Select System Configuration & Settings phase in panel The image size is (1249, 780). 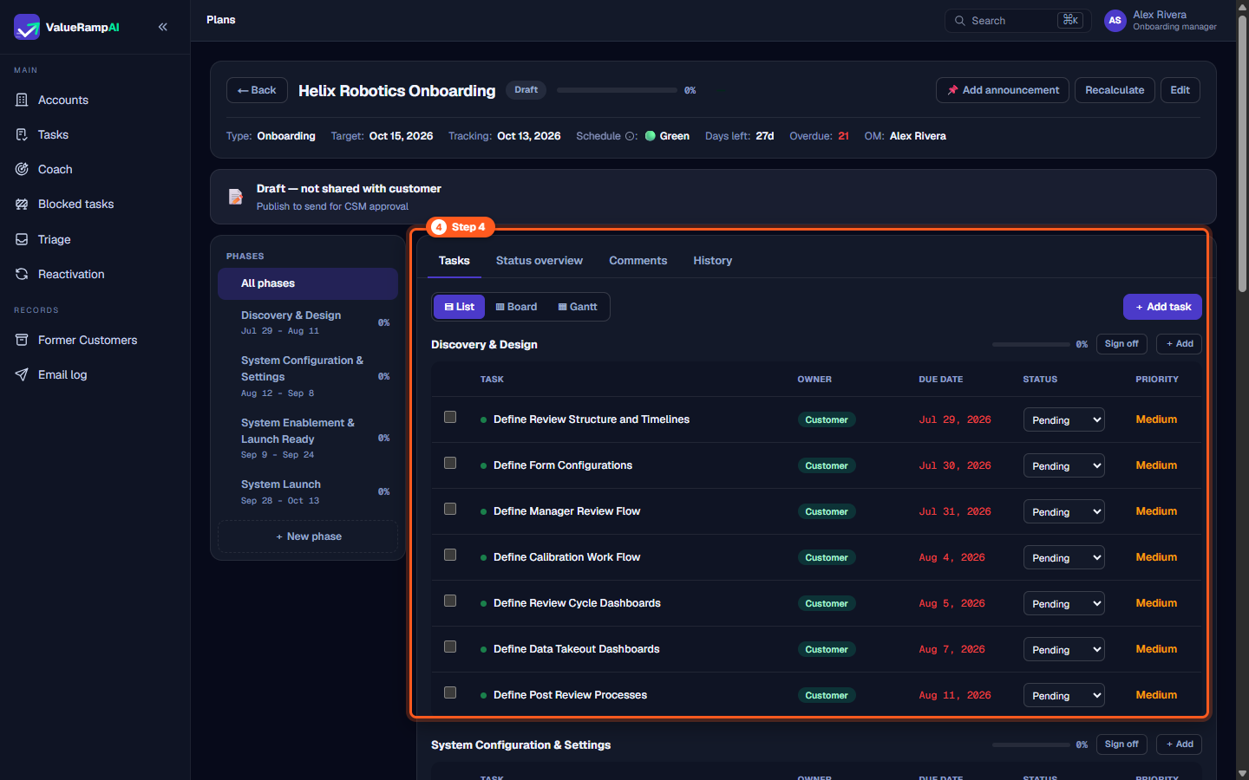point(308,376)
